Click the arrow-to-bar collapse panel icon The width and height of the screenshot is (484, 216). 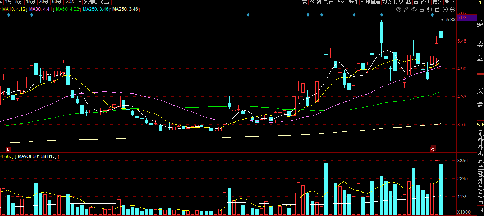(447, 2)
